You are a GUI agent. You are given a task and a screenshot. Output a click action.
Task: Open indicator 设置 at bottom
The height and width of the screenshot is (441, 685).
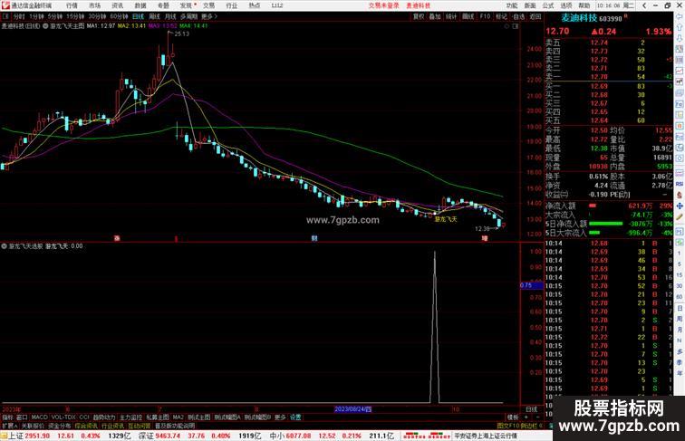click(x=295, y=417)
